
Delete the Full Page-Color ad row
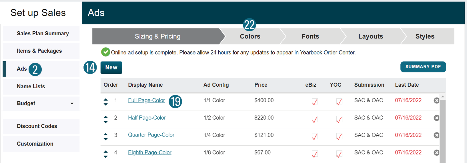[436, 100]
